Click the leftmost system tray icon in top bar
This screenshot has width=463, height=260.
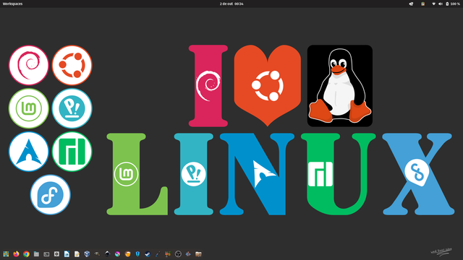click(411, 4)
